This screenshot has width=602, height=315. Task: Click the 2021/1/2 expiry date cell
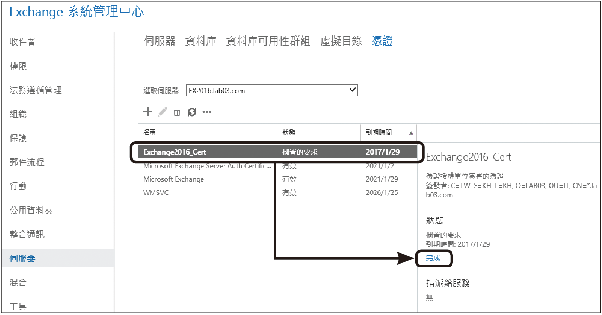pyautogui.click(x=379, y=166)
